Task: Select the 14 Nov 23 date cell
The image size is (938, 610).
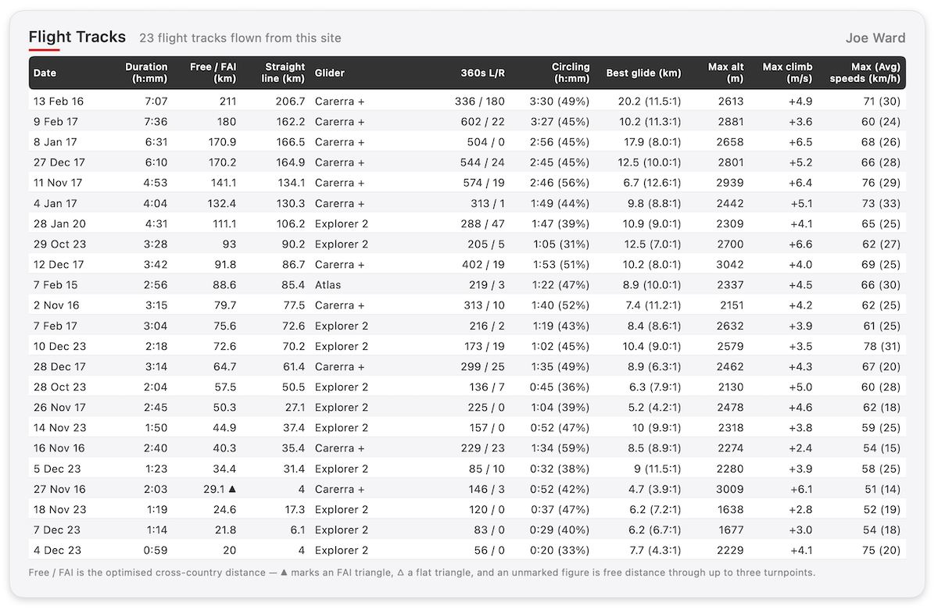Action: pyautogui.click(x=59, y=427)
